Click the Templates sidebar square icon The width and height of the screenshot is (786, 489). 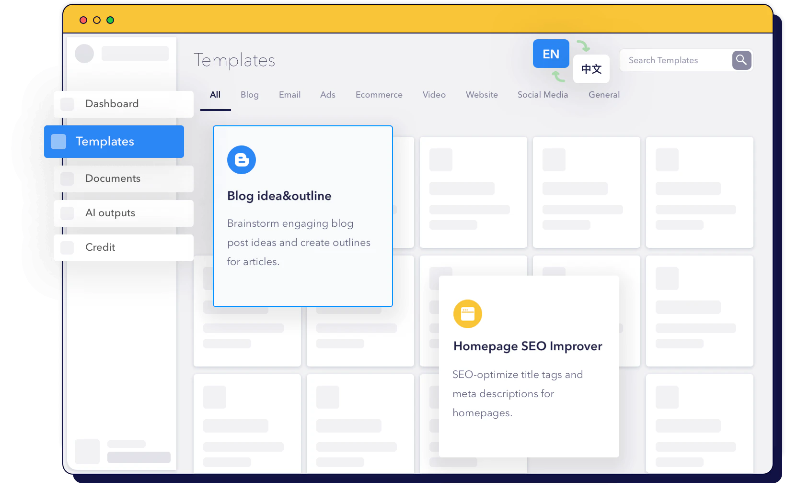pyautogui.click(x=58, y=142)
